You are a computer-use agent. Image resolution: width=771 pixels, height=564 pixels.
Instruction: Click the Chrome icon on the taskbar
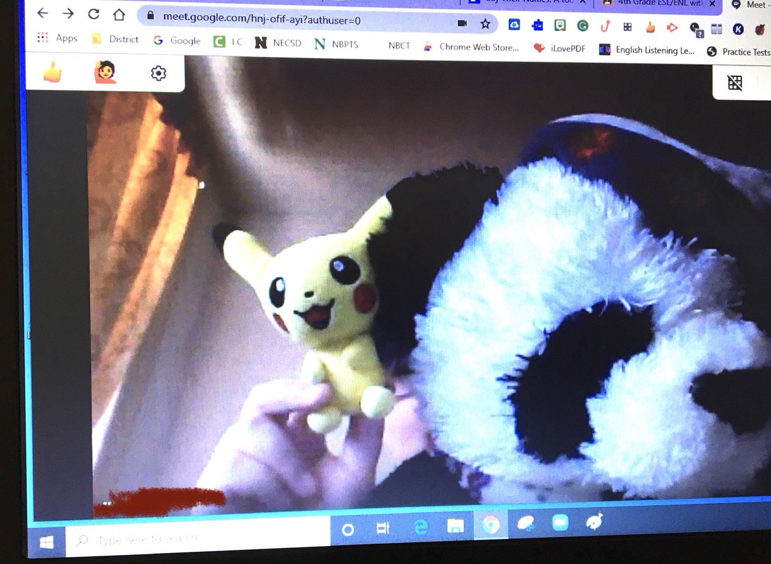click(x=491, y=525)
